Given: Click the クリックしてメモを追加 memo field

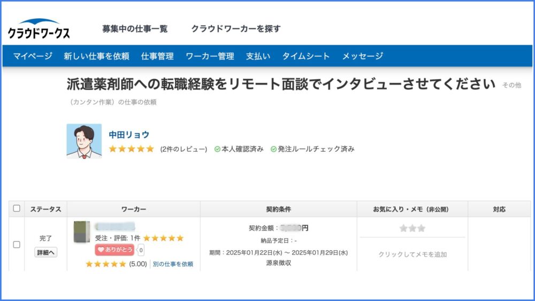Looking at the screenshot, I should tap(412, 254).
